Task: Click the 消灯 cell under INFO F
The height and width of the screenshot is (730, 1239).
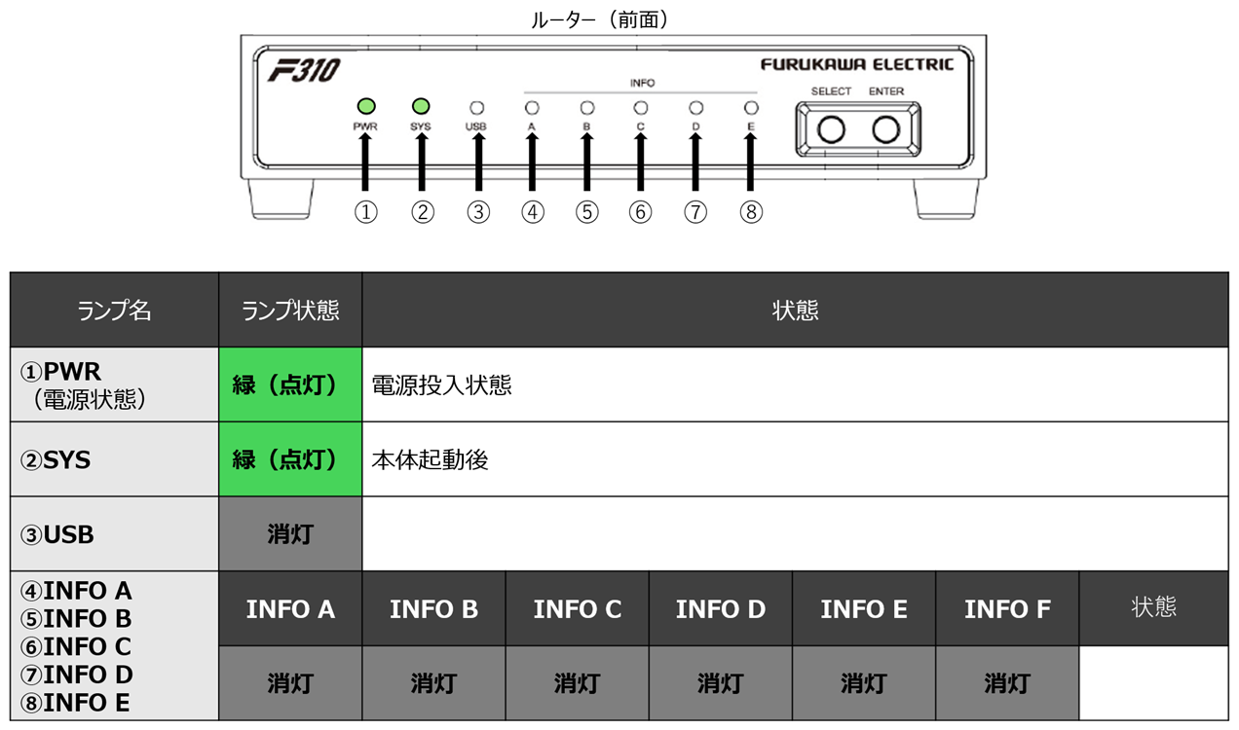Action: pyautogui.click(x=1007, y=683)
